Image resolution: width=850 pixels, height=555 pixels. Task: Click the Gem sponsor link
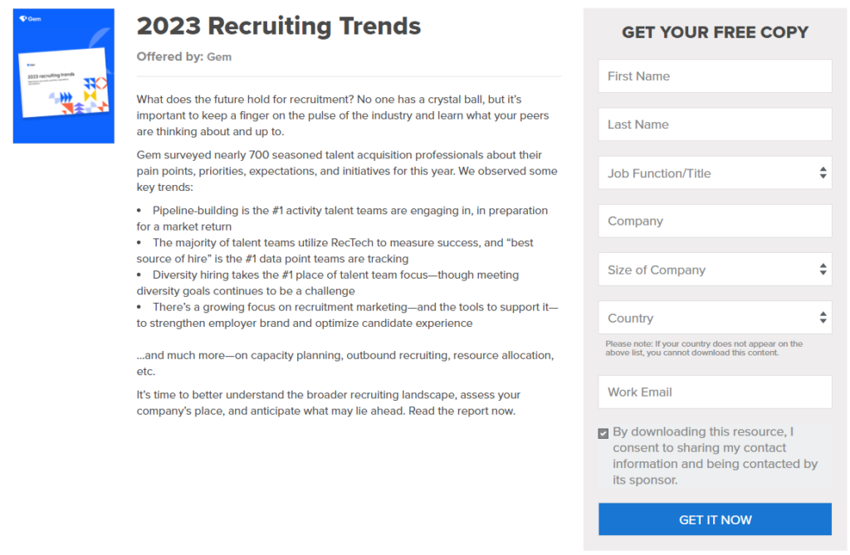point(219,57)
